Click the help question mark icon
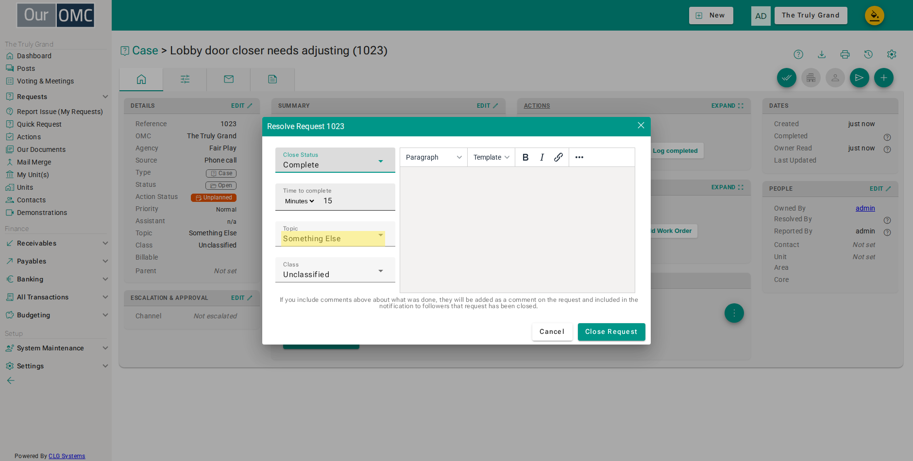The height and width of the screenshot is (461, 913). pyautogui.click(x=798, y=54)
